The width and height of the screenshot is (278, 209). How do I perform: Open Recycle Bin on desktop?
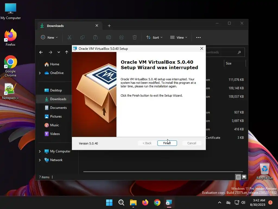pos(264,171)
